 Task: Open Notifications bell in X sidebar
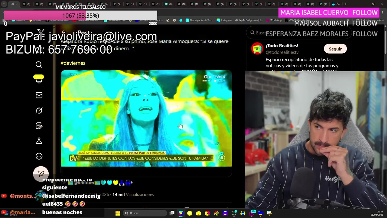39,80
